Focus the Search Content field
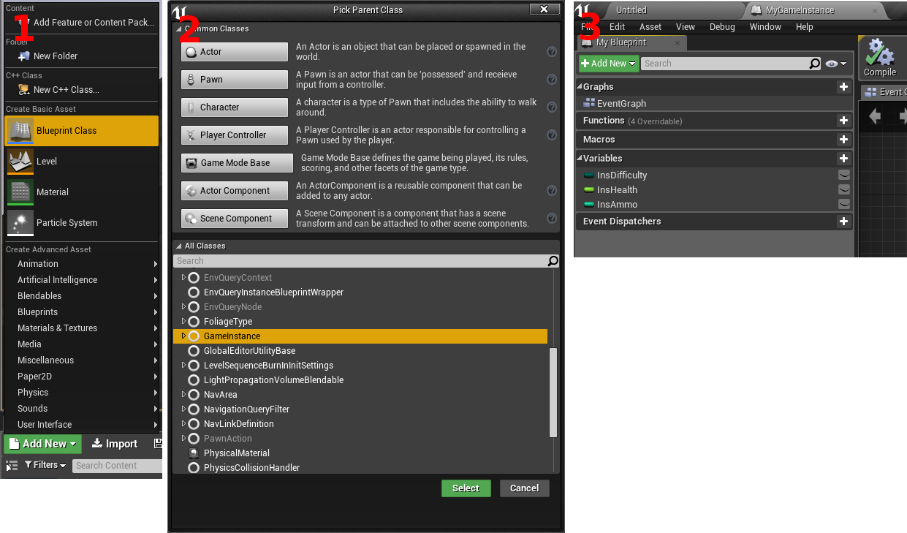Image resolution: width=907 pixels, height=533 pixels. 117,466
